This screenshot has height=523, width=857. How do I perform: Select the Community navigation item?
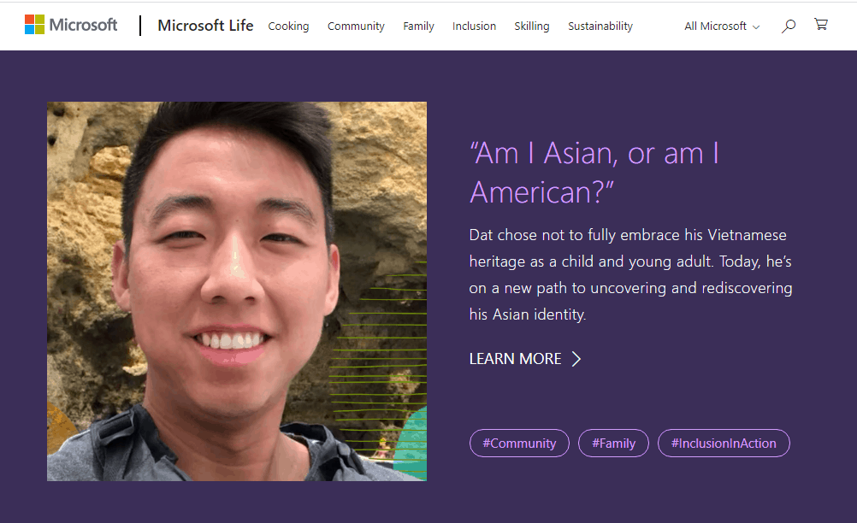coord(356,26)
